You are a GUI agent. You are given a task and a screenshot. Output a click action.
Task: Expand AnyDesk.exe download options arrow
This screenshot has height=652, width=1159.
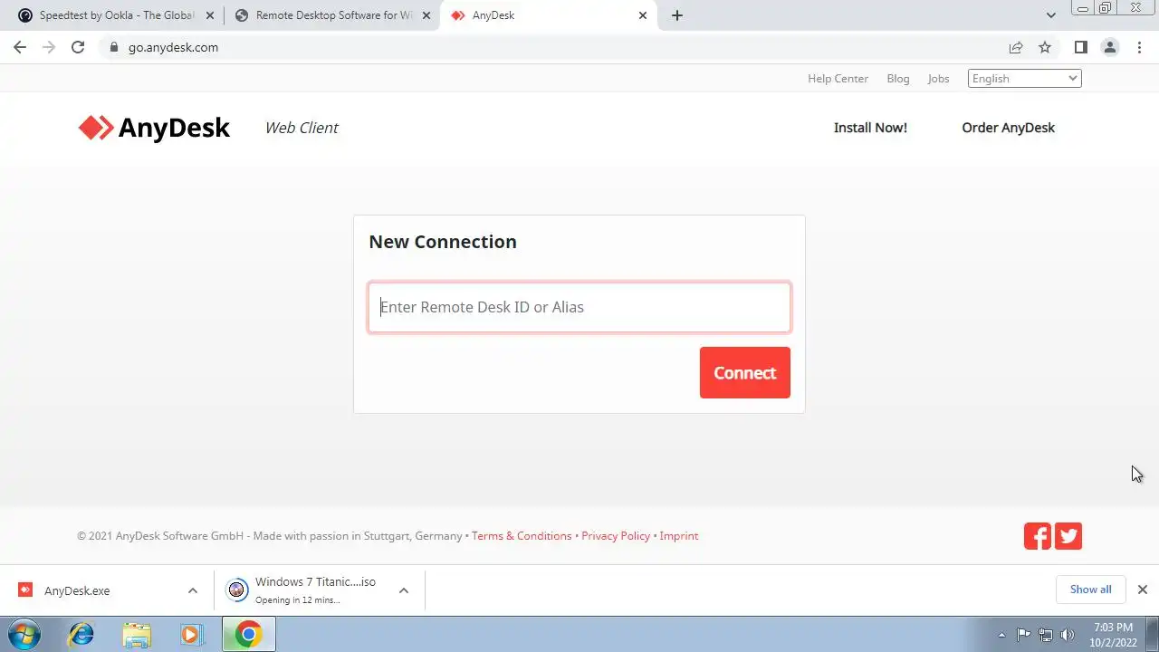[193, 590]
